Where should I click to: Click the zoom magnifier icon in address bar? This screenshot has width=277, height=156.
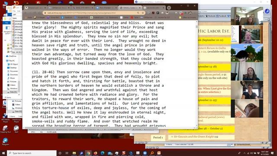(138, 13)
